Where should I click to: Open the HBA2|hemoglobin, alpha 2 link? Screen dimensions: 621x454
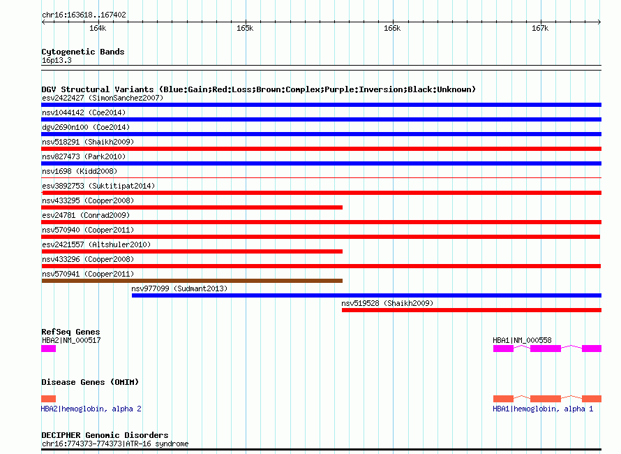tap(91, 409)
